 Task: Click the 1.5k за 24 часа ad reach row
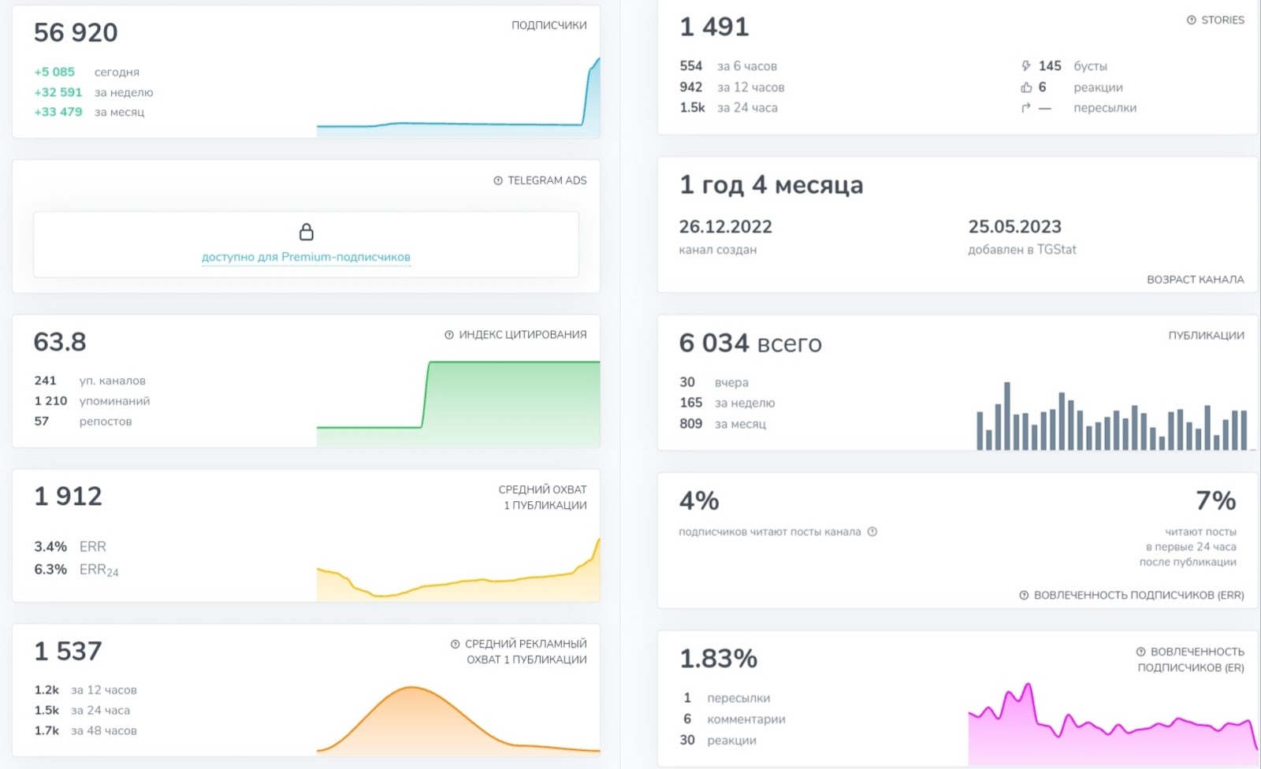82,711
